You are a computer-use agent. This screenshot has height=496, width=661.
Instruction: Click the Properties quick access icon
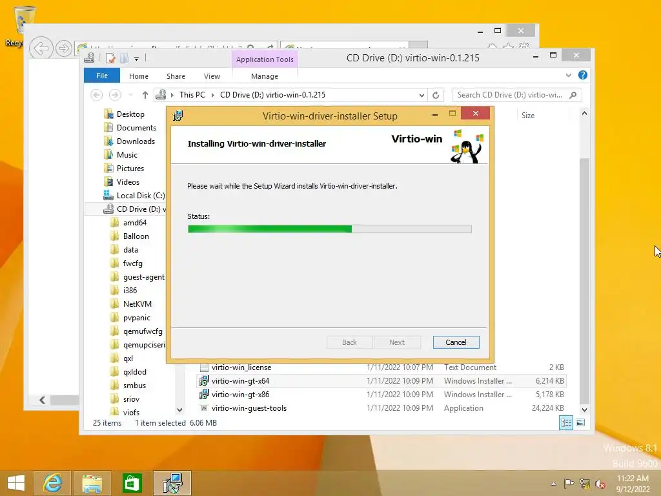click(110, 58)
